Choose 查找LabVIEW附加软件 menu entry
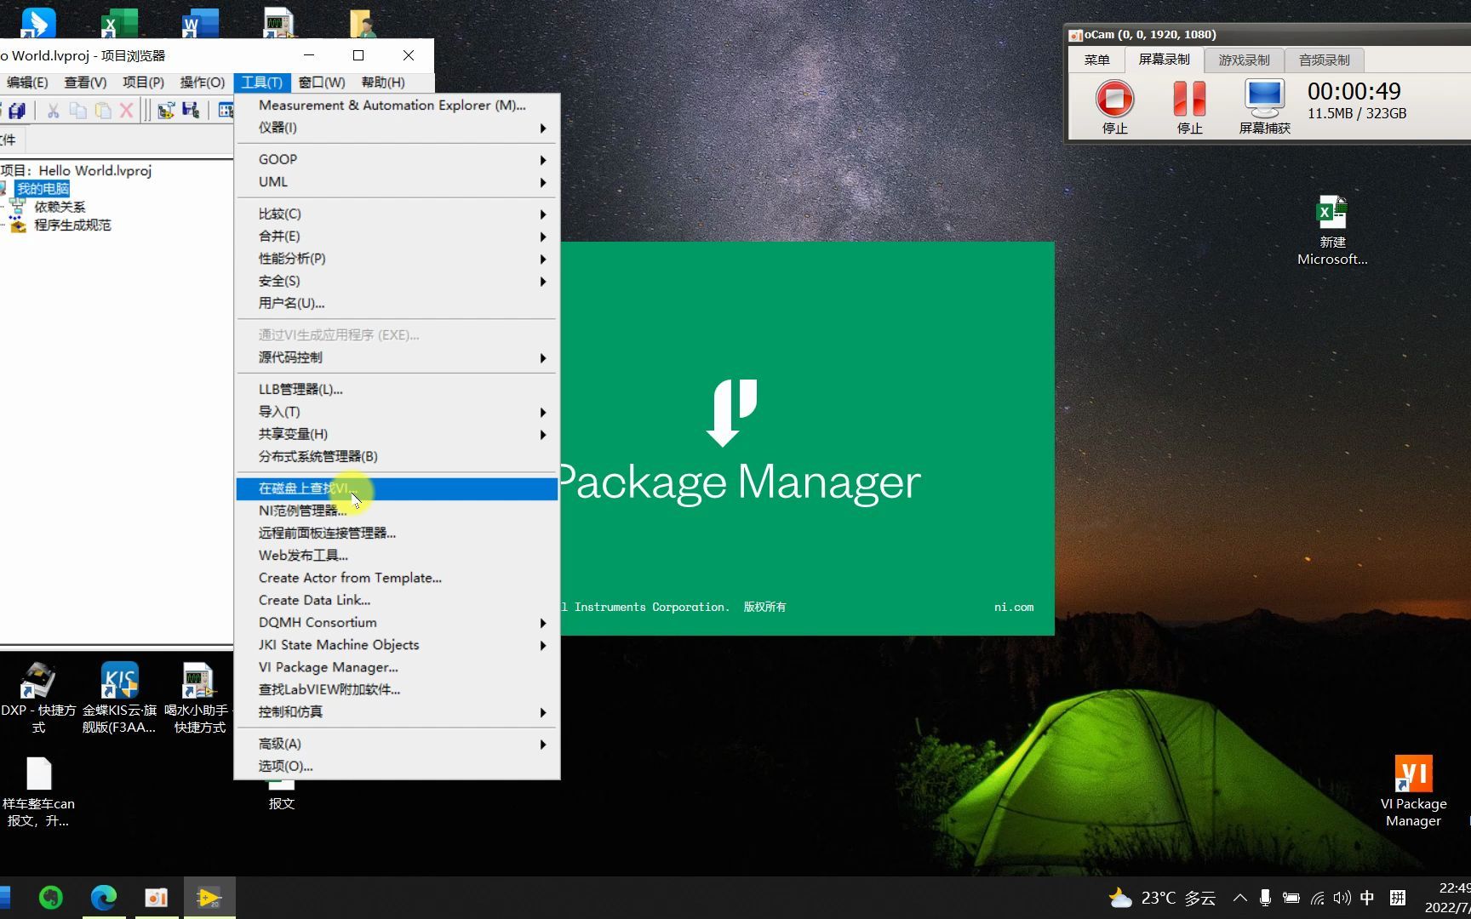The image size is (1471, 919). 397,690
